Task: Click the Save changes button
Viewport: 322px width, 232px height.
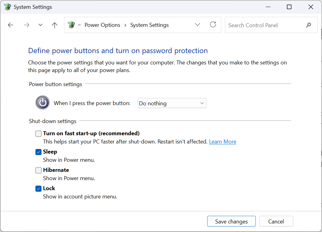Action: click(x=231, y=221)
